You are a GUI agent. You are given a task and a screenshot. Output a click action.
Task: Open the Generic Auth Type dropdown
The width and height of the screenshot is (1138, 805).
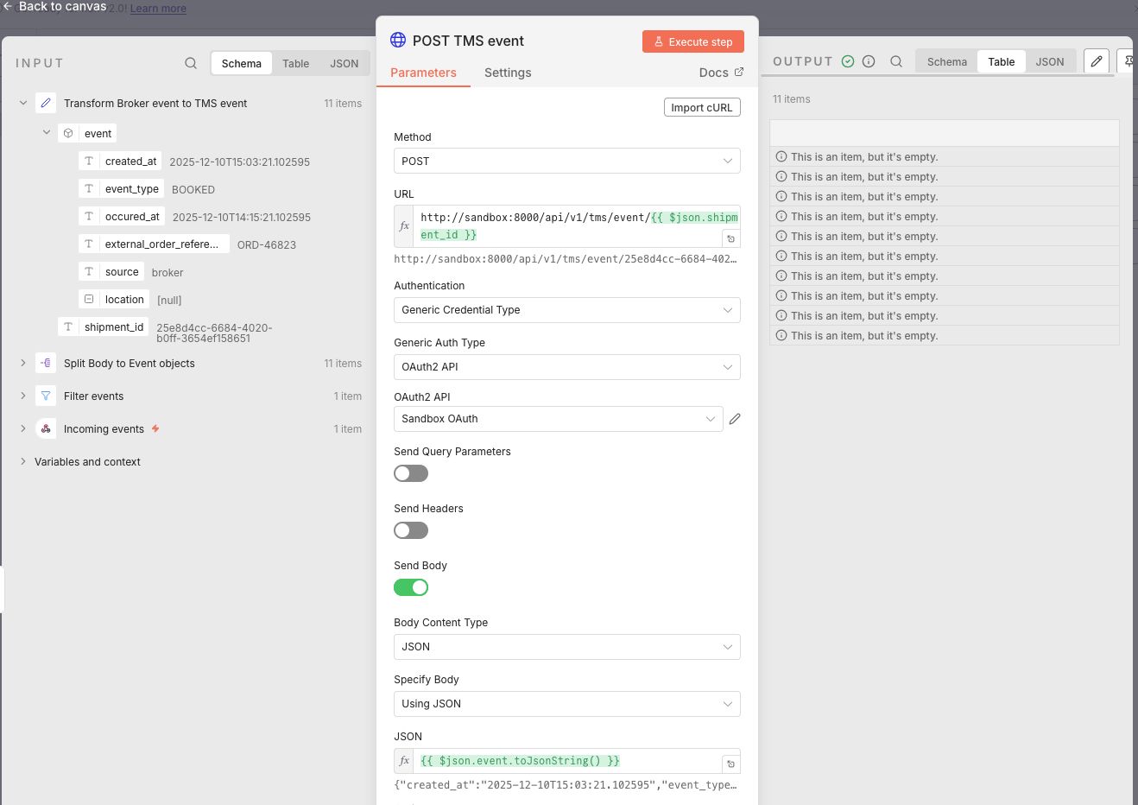click(566, 367)
